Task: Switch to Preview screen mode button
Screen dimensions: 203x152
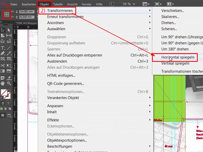Action: (x=9, y=115)
